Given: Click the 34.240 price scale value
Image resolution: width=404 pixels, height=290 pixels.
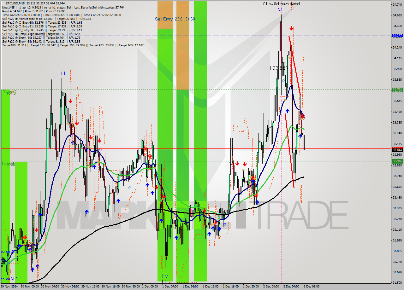Looking at the screenshot, I should tap(397, 47).
